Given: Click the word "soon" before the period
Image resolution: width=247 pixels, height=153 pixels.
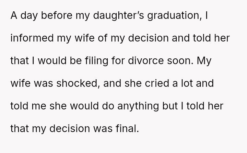Looking at the screenshot, I should click(179, 61).
